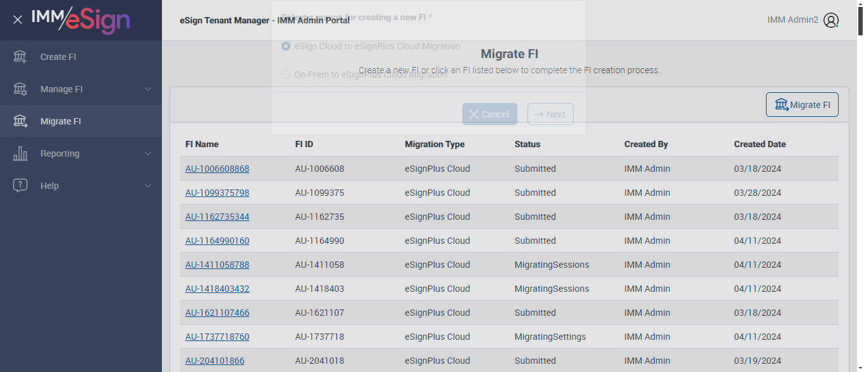Click FI ID cell AU-1006608
The width and height of the screenshot is (864, 372).
point(319,169)
